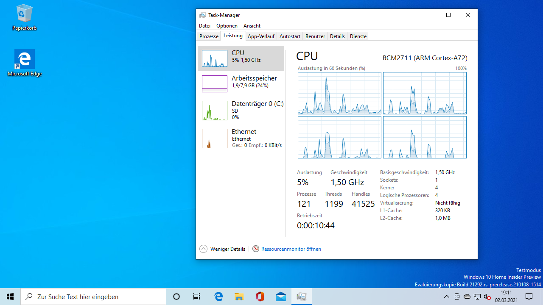Click the Threads value 1199
Screen dimensions: 543x305
click(x=334, y=204)
